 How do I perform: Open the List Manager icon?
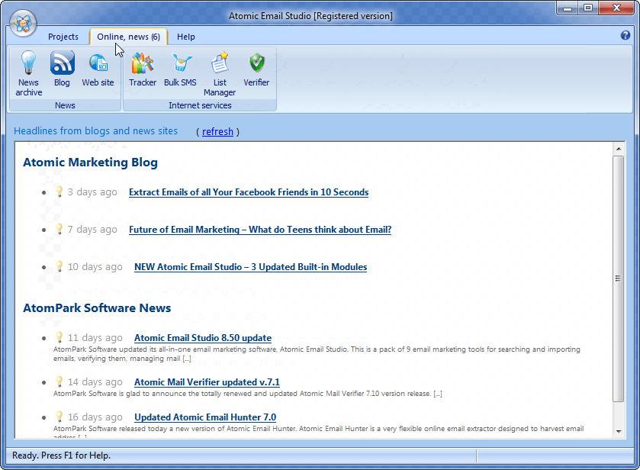click(x=220, y=64)
